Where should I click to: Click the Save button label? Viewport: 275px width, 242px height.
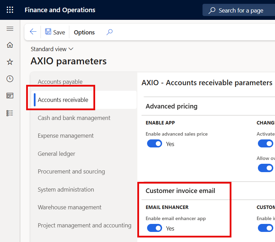click(x=59, y=32)
